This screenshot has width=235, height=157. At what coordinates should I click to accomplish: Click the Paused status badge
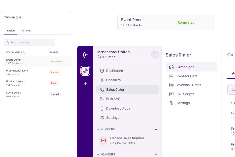coord(55,72)
